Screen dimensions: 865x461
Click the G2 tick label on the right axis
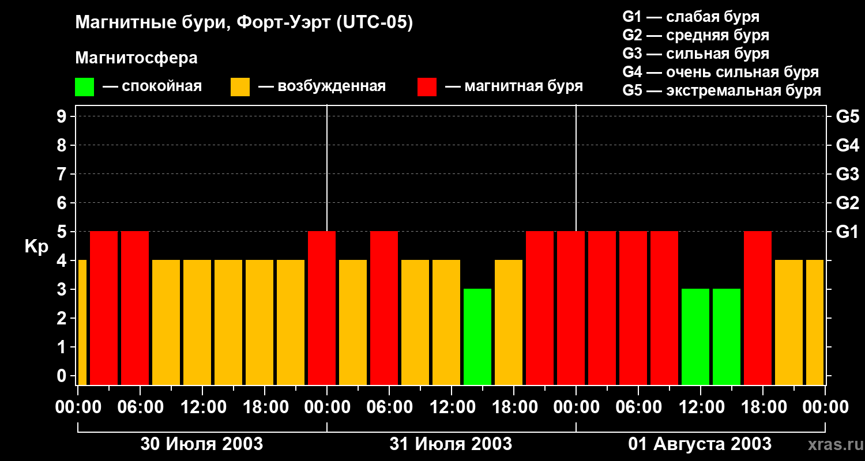(x=847, y=203)
